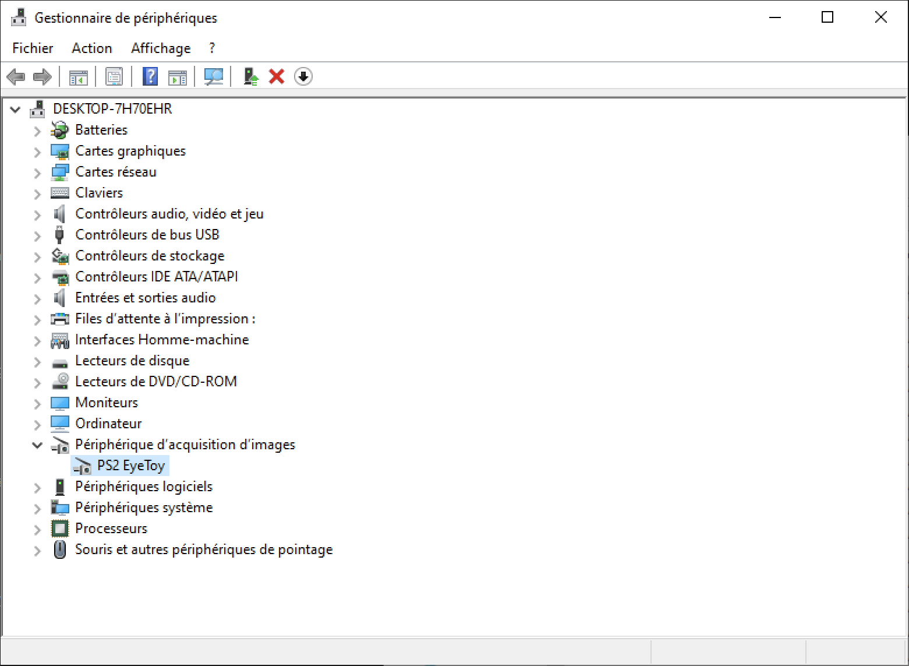
Task: Select the Moniteurs tree item
Action: (107, 403)
